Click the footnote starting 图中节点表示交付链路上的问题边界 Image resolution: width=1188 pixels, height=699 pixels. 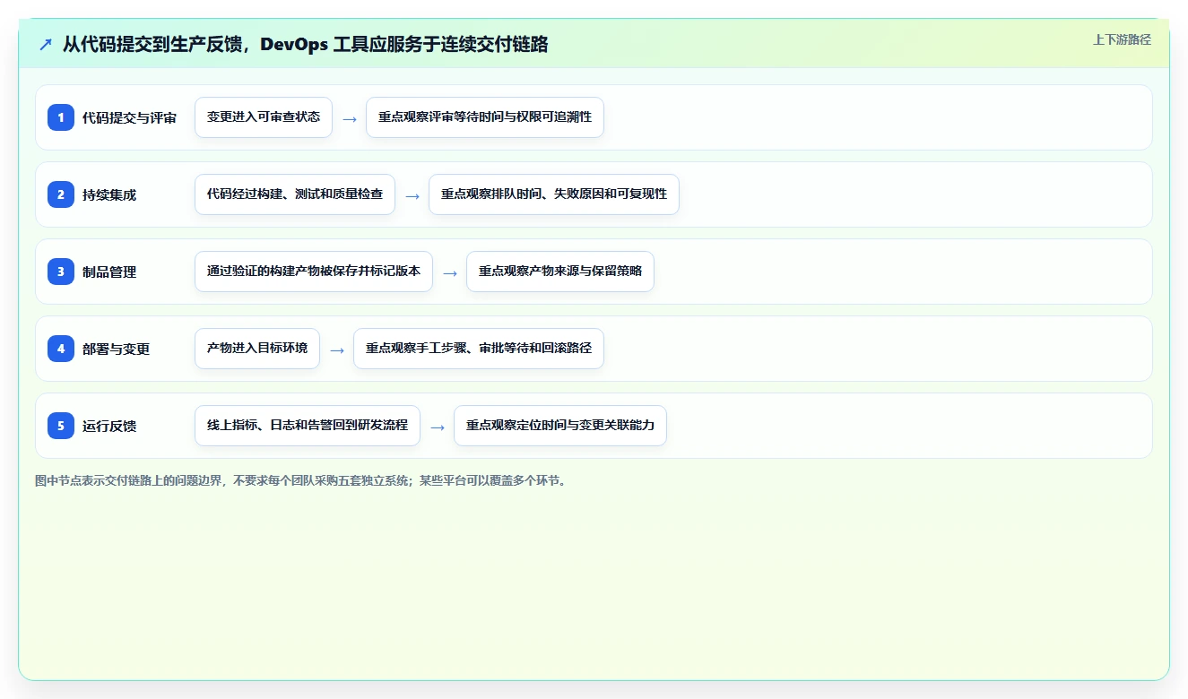pos(300,480)
